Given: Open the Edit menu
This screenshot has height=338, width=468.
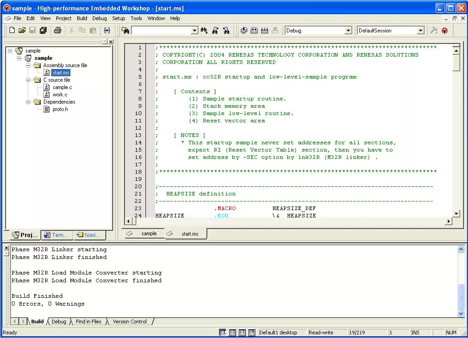Looking at the screenshot, I should (x=31, y=18).
